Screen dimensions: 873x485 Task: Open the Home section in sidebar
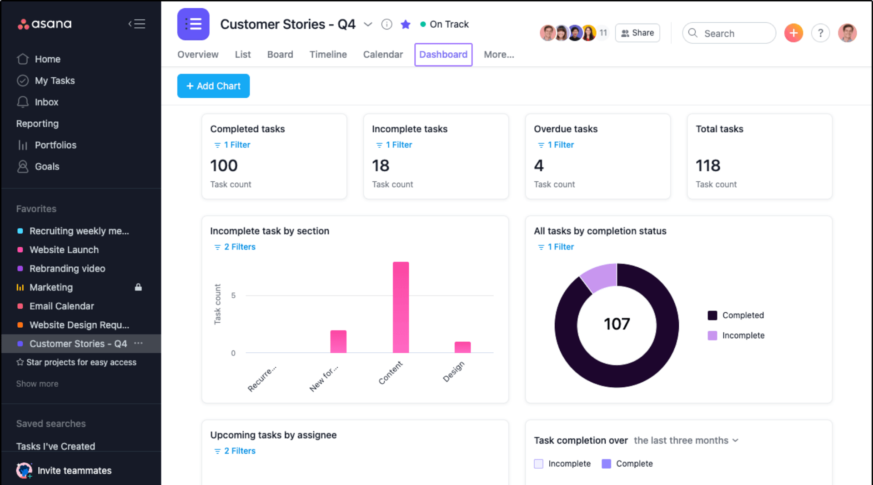(48, 59)
